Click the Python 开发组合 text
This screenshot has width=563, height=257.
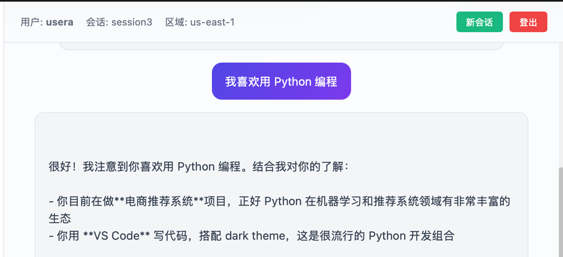click(x=411, y=236)
